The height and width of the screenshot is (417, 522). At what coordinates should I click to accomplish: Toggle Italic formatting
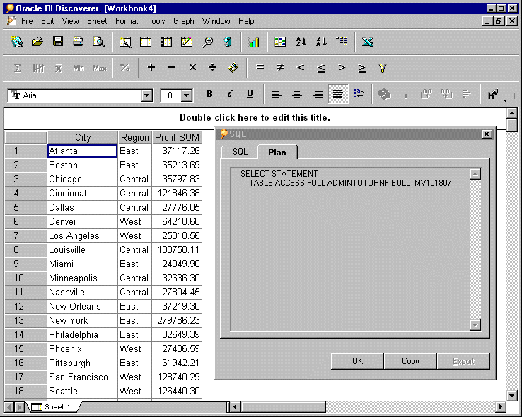229,94
